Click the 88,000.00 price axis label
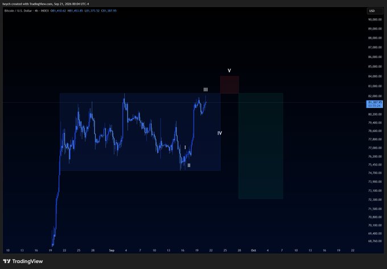Image resolution: width=387 pixels, height=269 pixels. 375,38
